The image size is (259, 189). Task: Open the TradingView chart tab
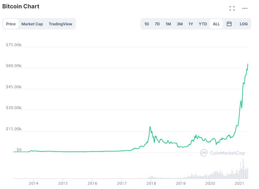point(60,24)
